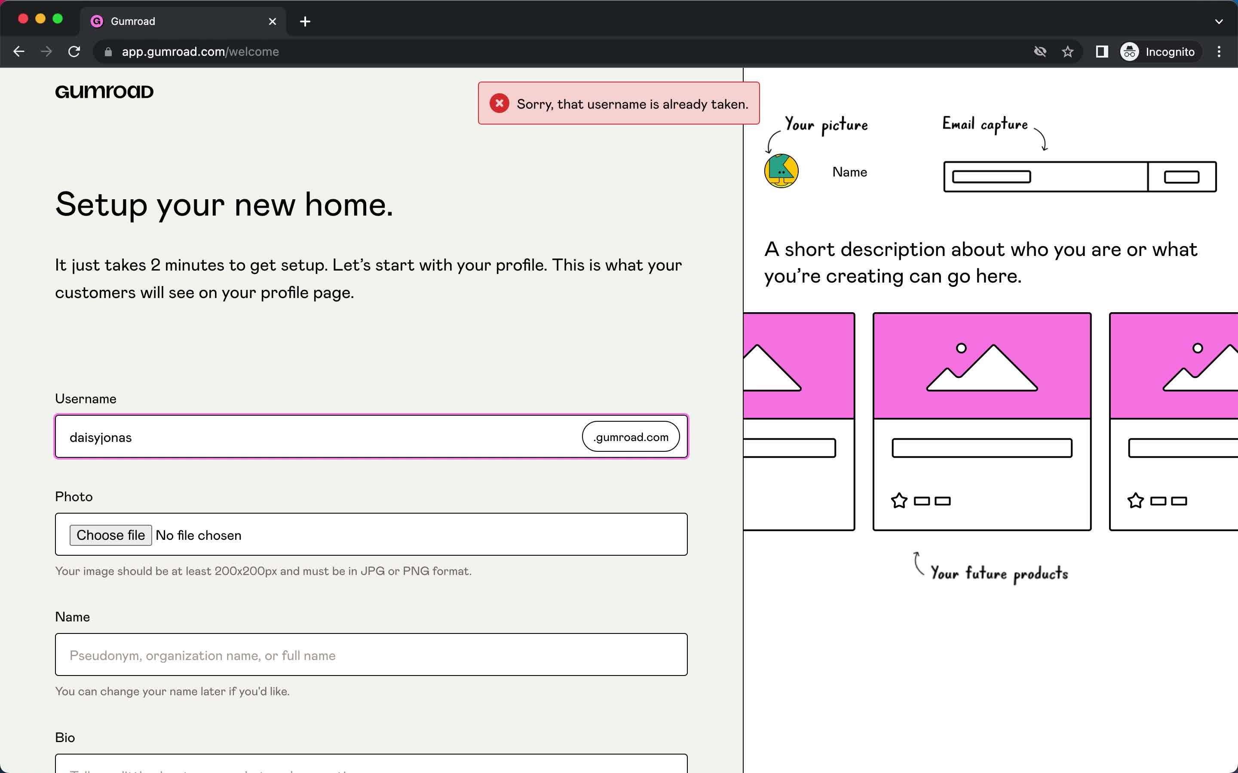Bookmark this page with the star icon
Screen dimensions: 1238x773
coord(1068,52)
